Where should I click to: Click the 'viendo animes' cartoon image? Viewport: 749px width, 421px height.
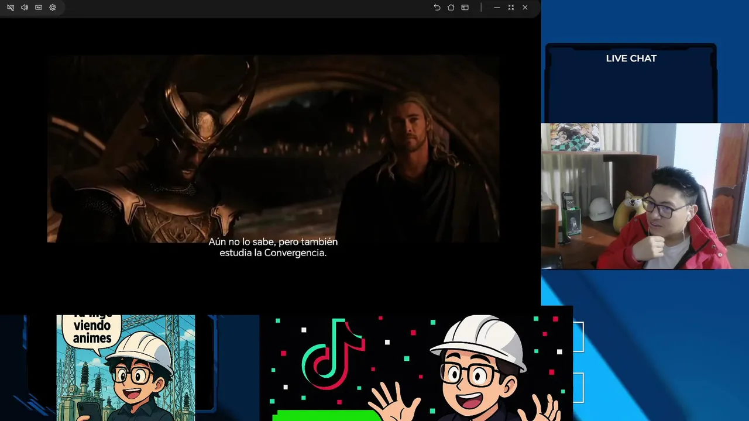126,368
